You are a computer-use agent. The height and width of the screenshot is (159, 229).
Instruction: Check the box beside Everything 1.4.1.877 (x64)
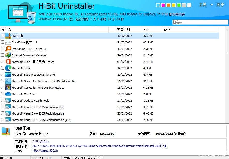[x=3, y=48]
